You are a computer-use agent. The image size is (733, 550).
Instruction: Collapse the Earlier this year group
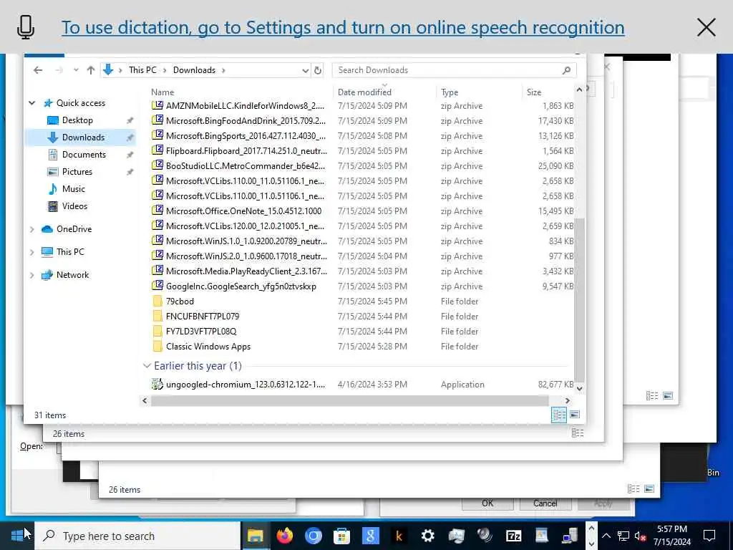tap(147, 366)
